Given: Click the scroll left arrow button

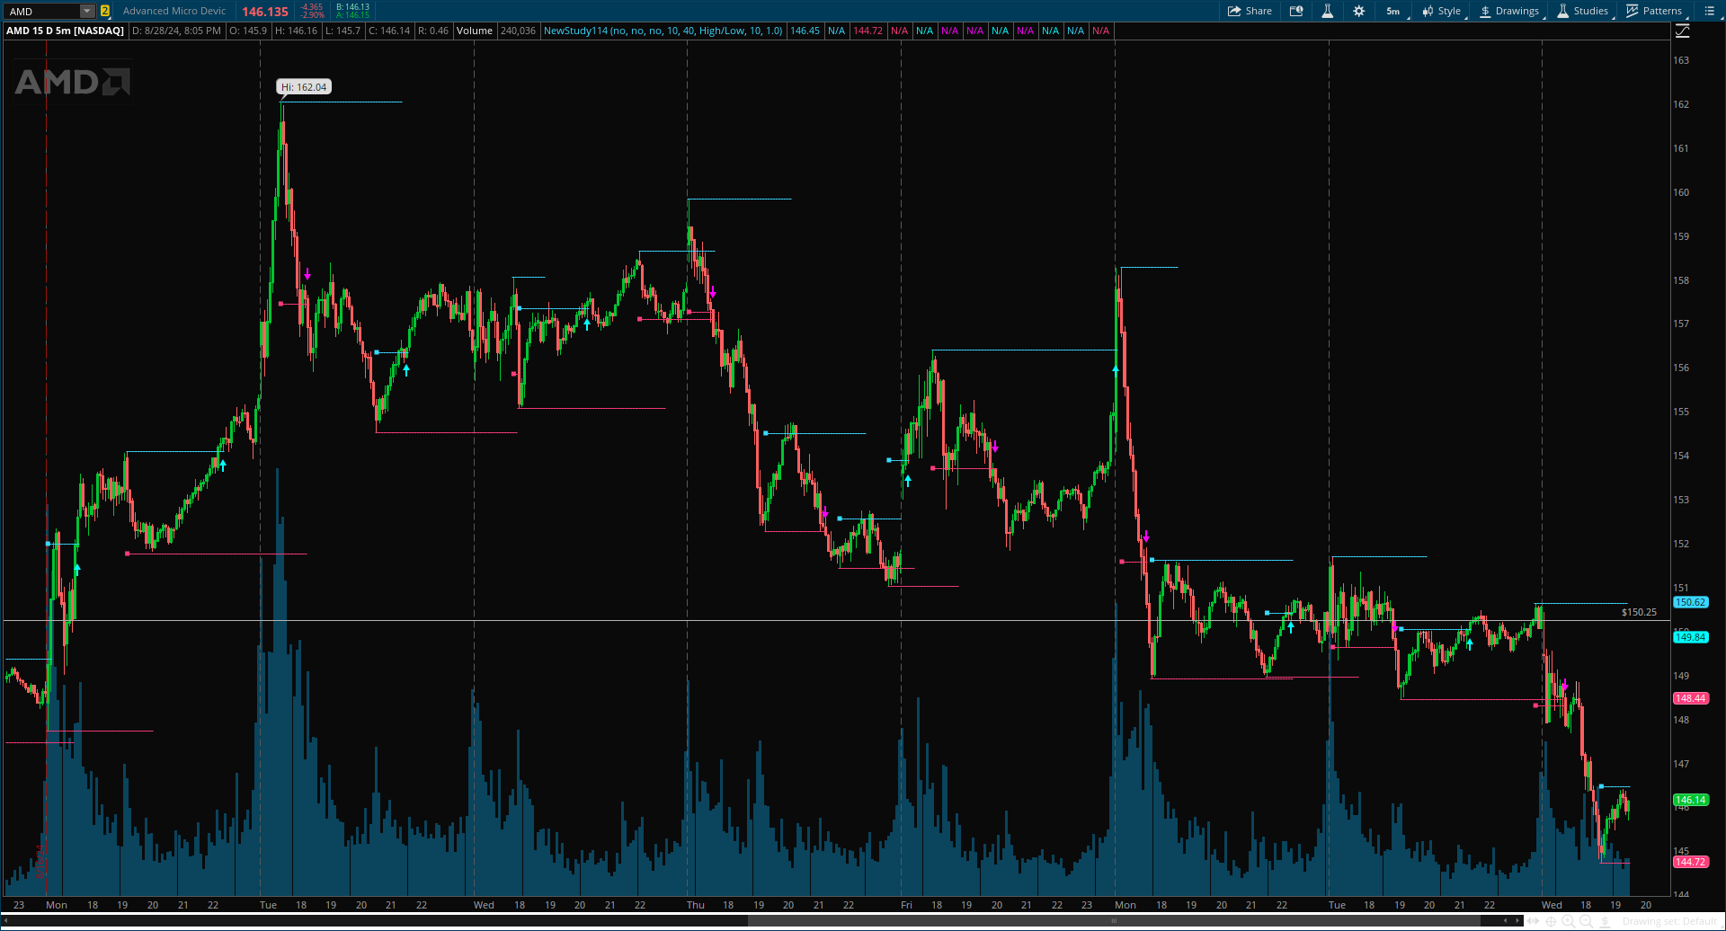Looking at the screenshot, I should (1506, 920).
